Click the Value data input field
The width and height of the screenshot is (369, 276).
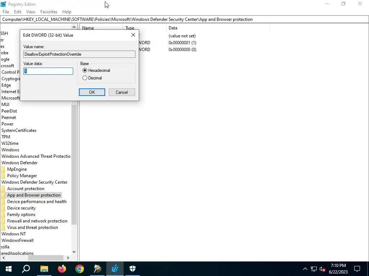48,71
